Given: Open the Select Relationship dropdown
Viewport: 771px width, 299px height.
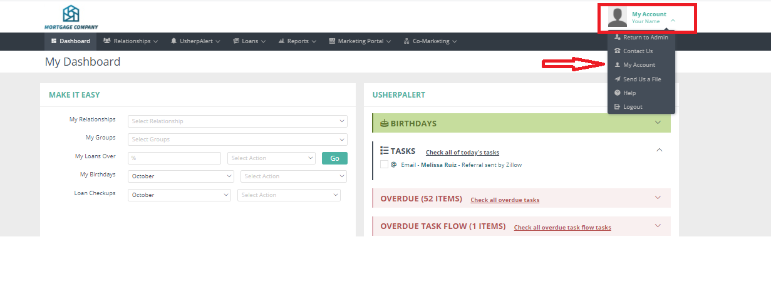Looking at the screenshot, I should pos(237,121).
